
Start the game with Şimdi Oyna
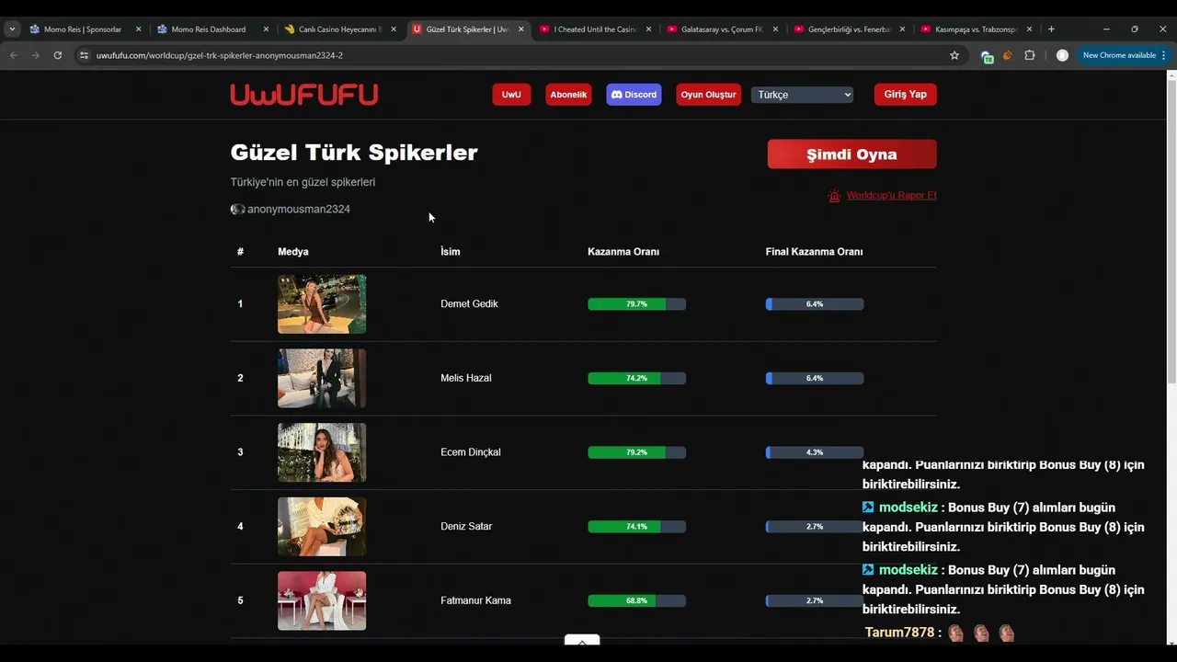pyautogui.click(x=851, y=154)
